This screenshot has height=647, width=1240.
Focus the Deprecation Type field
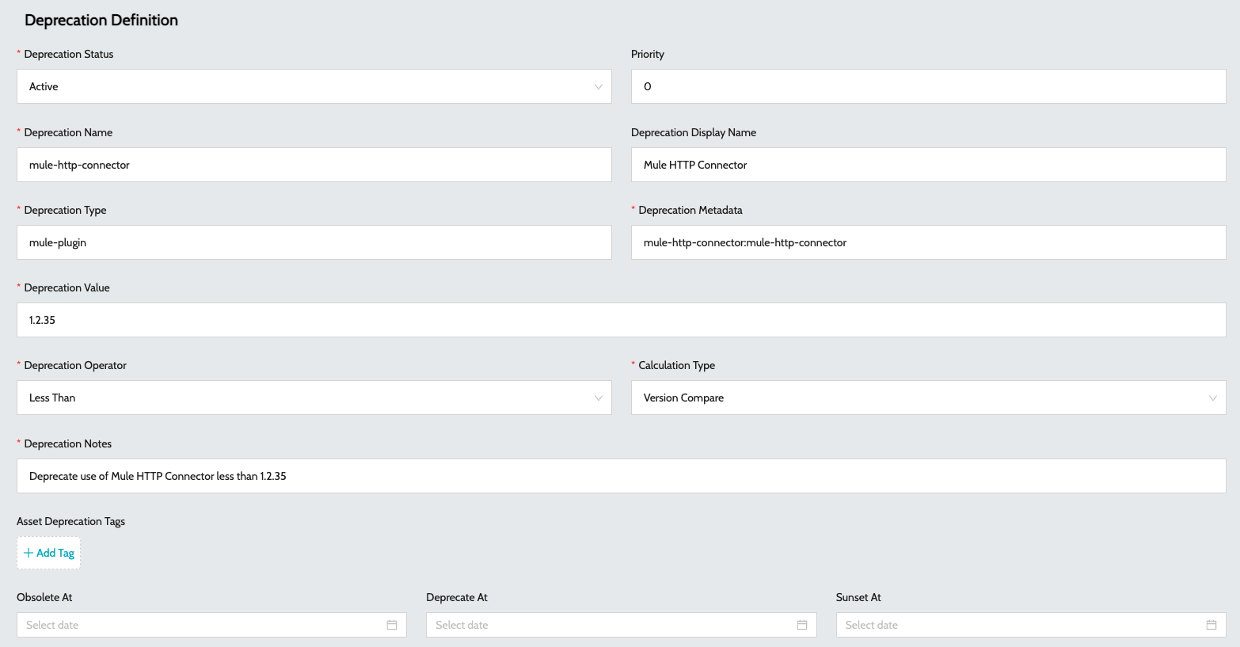(314, 242)
